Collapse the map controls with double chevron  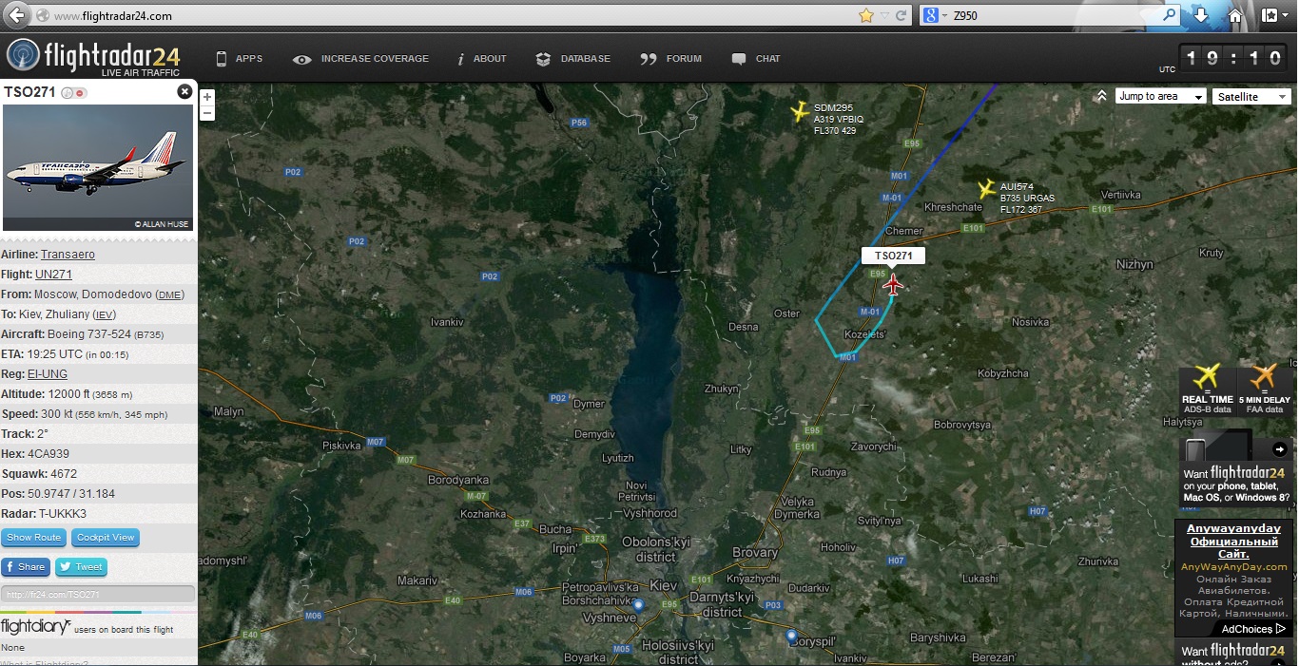1101,96
